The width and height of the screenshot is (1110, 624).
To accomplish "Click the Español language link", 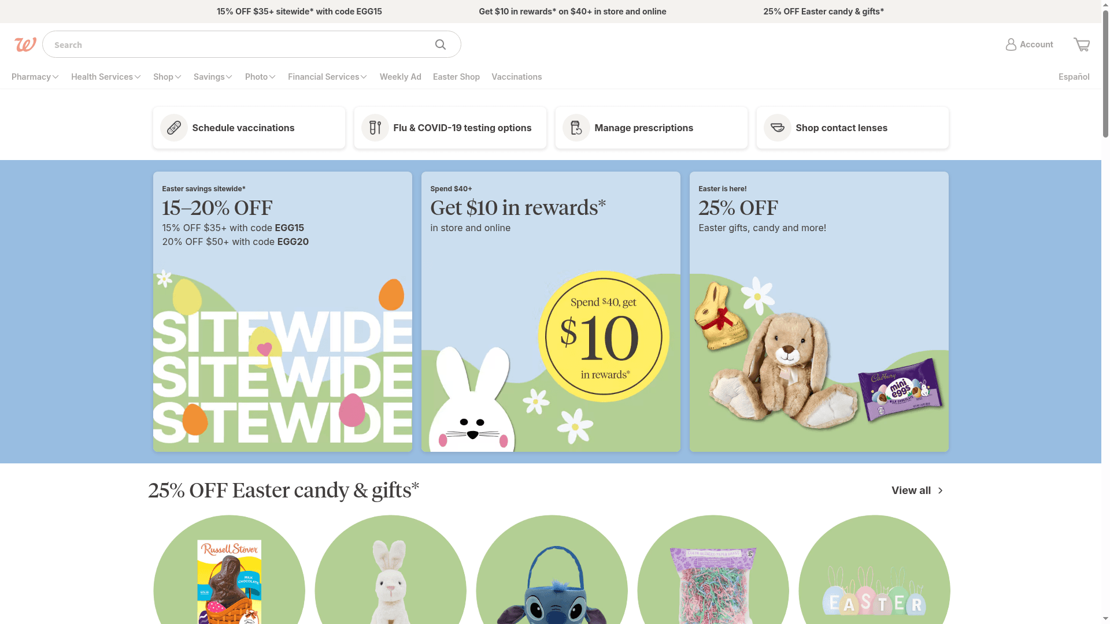I will point(1074,77).
